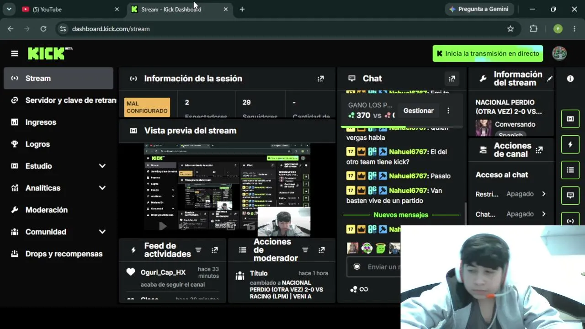This screenshot has width=585, height=329.
Task: Open prediction options three-dot menu
Action: pos(448,111)
